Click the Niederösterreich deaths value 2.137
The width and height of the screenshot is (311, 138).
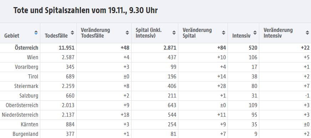68,115
